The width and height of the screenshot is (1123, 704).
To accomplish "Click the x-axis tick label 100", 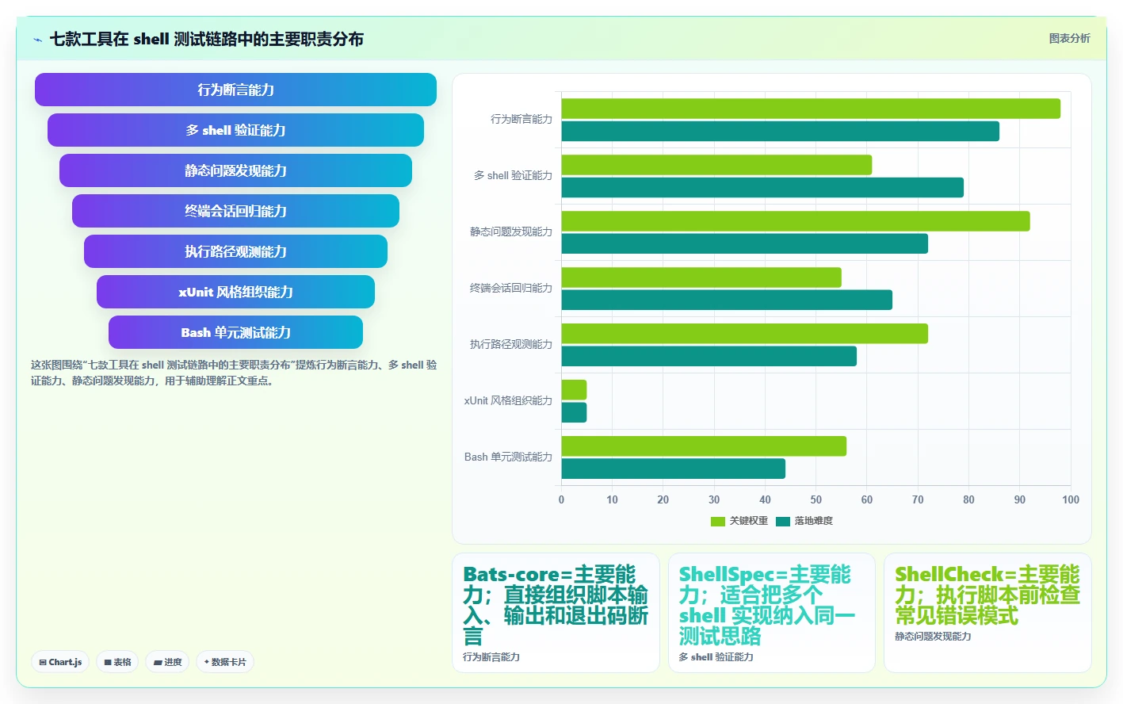I will 1071,499.
